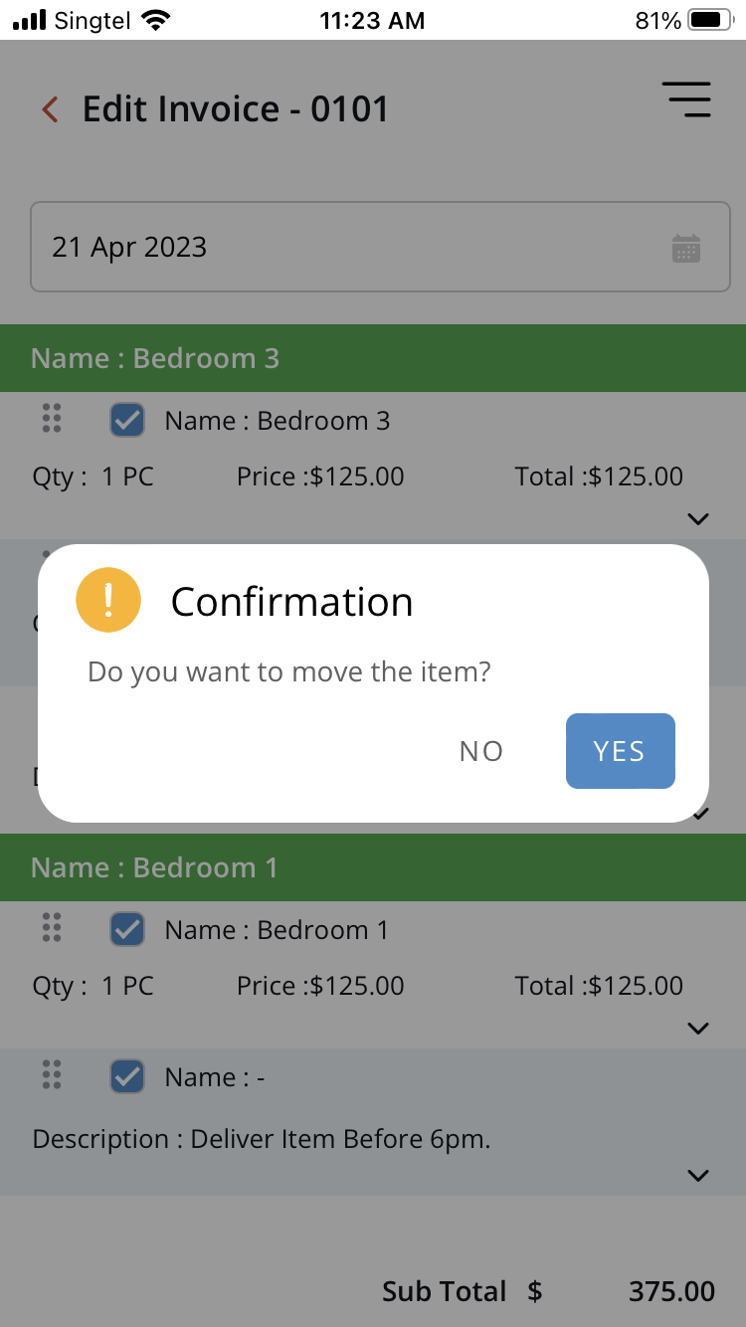Open the hamburger menu icon
Viewport: 746px width, 1327px height.
686,100
